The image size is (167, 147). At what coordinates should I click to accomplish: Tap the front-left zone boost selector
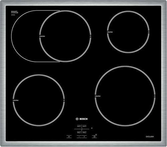[x=79, y=132]
